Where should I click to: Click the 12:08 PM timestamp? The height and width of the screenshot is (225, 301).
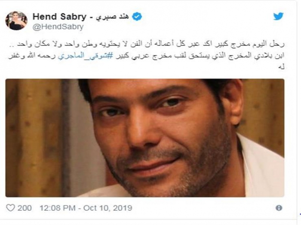(56, 208)
